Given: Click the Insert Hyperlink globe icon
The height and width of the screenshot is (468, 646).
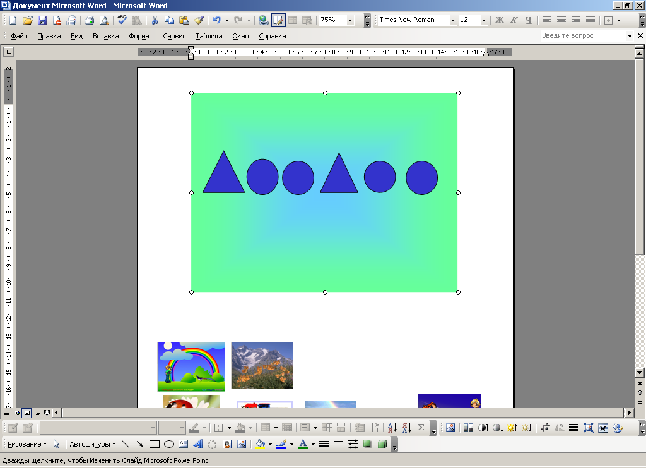Looking at the screenshot, I should pyautogui.click(x=263, y=20).
